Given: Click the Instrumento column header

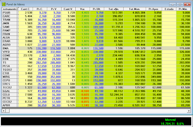Looking at the screenshot, I should tap(10, 9).
